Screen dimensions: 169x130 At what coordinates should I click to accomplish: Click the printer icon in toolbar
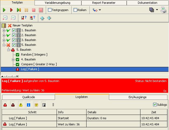[x=164, y=10]
